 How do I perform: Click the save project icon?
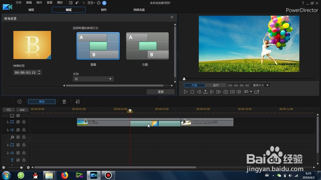coord(71,3)
